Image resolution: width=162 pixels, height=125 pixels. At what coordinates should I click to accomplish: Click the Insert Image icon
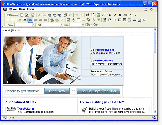[68, 20]
